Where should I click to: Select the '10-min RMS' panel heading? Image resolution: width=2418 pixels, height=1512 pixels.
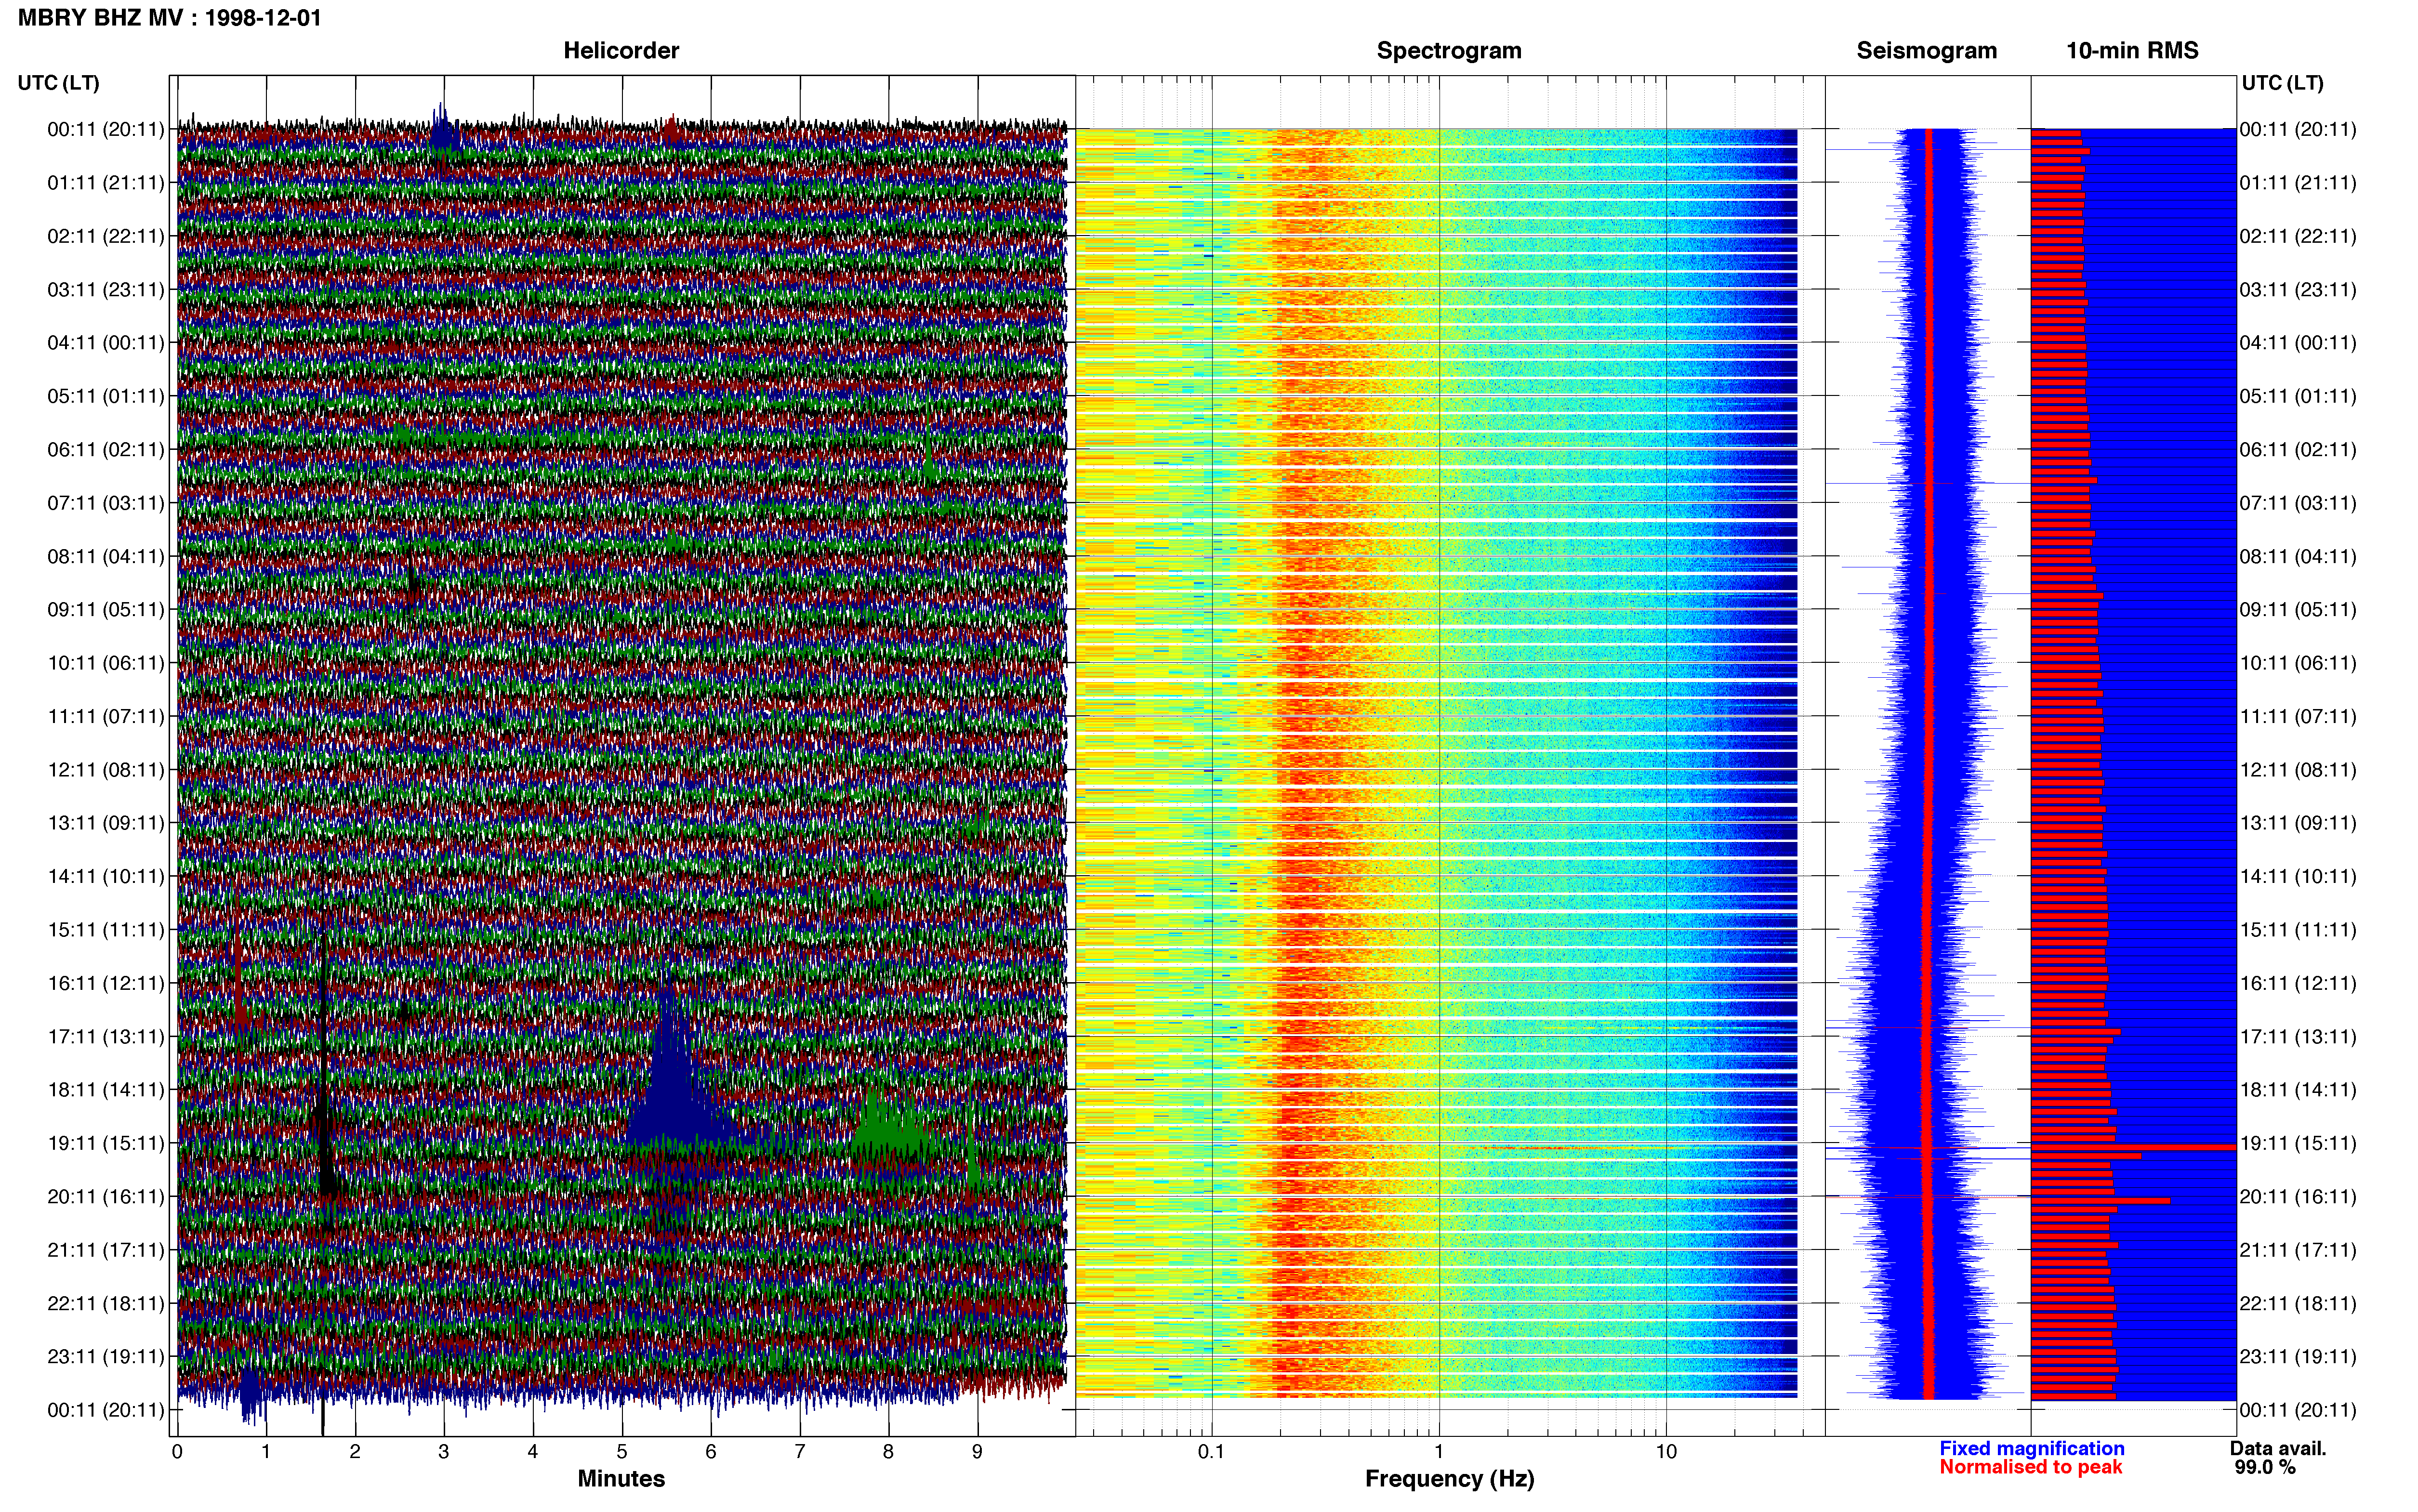point(2132,51)
